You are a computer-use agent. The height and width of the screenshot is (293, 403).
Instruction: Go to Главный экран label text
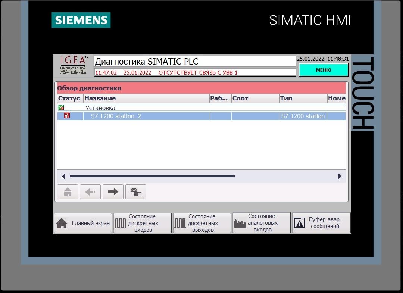tap(91, 223)
